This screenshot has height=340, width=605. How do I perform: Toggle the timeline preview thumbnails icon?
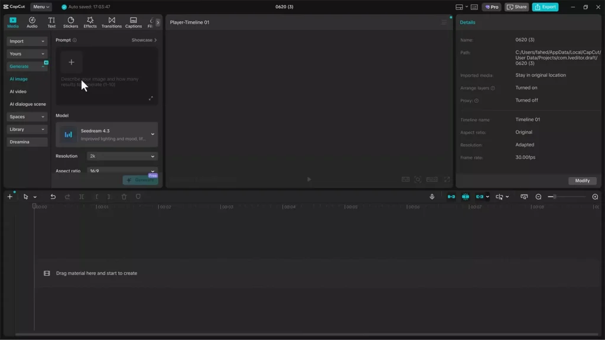pos(524,197)
